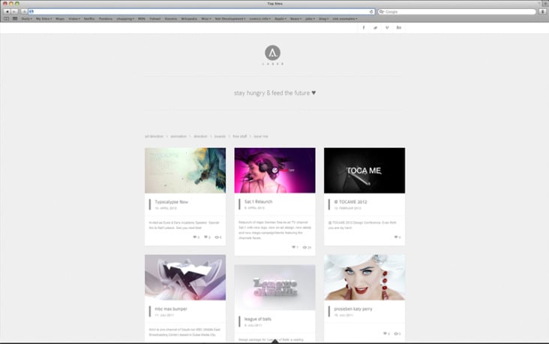Click the reload icon in the address bar
The height and width of the screenshot is (344, 549).
371,11
